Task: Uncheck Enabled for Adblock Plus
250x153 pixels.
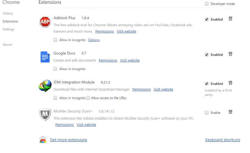Action: tap(207, 19)
